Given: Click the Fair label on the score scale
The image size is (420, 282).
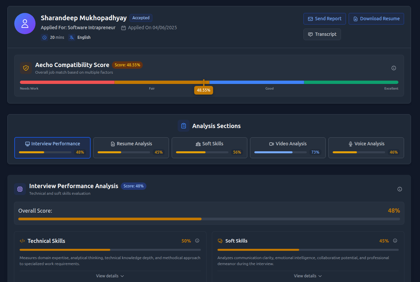Looking at the screenshot, I should (152, 89).
